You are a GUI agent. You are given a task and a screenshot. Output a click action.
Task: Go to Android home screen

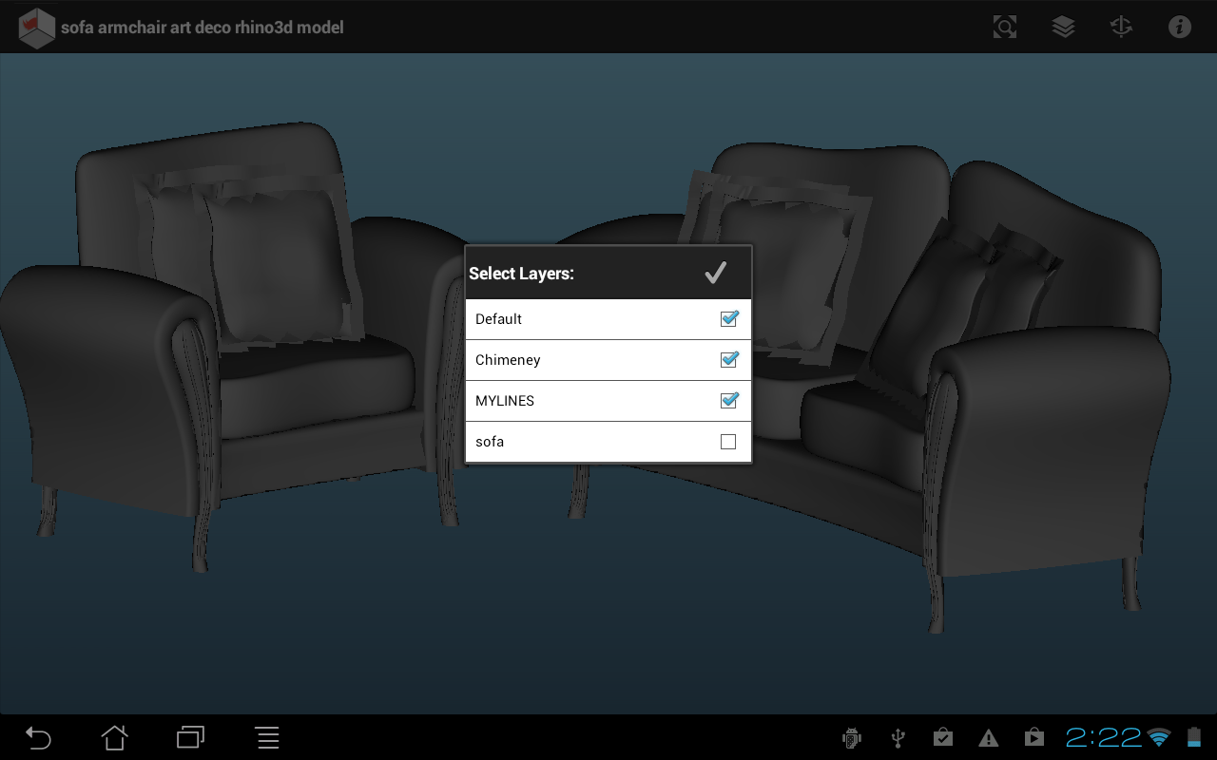114,737
